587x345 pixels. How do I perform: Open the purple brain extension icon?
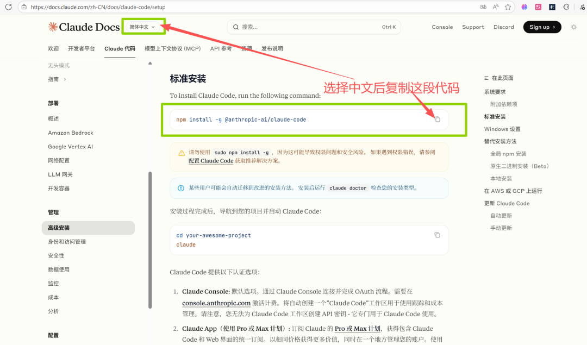(524, 7)
